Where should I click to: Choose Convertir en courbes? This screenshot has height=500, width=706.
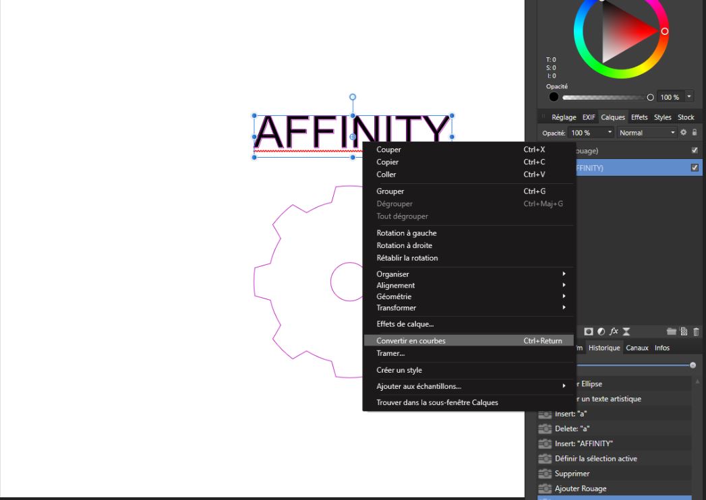pyautogui.click(x=468, y=341)
